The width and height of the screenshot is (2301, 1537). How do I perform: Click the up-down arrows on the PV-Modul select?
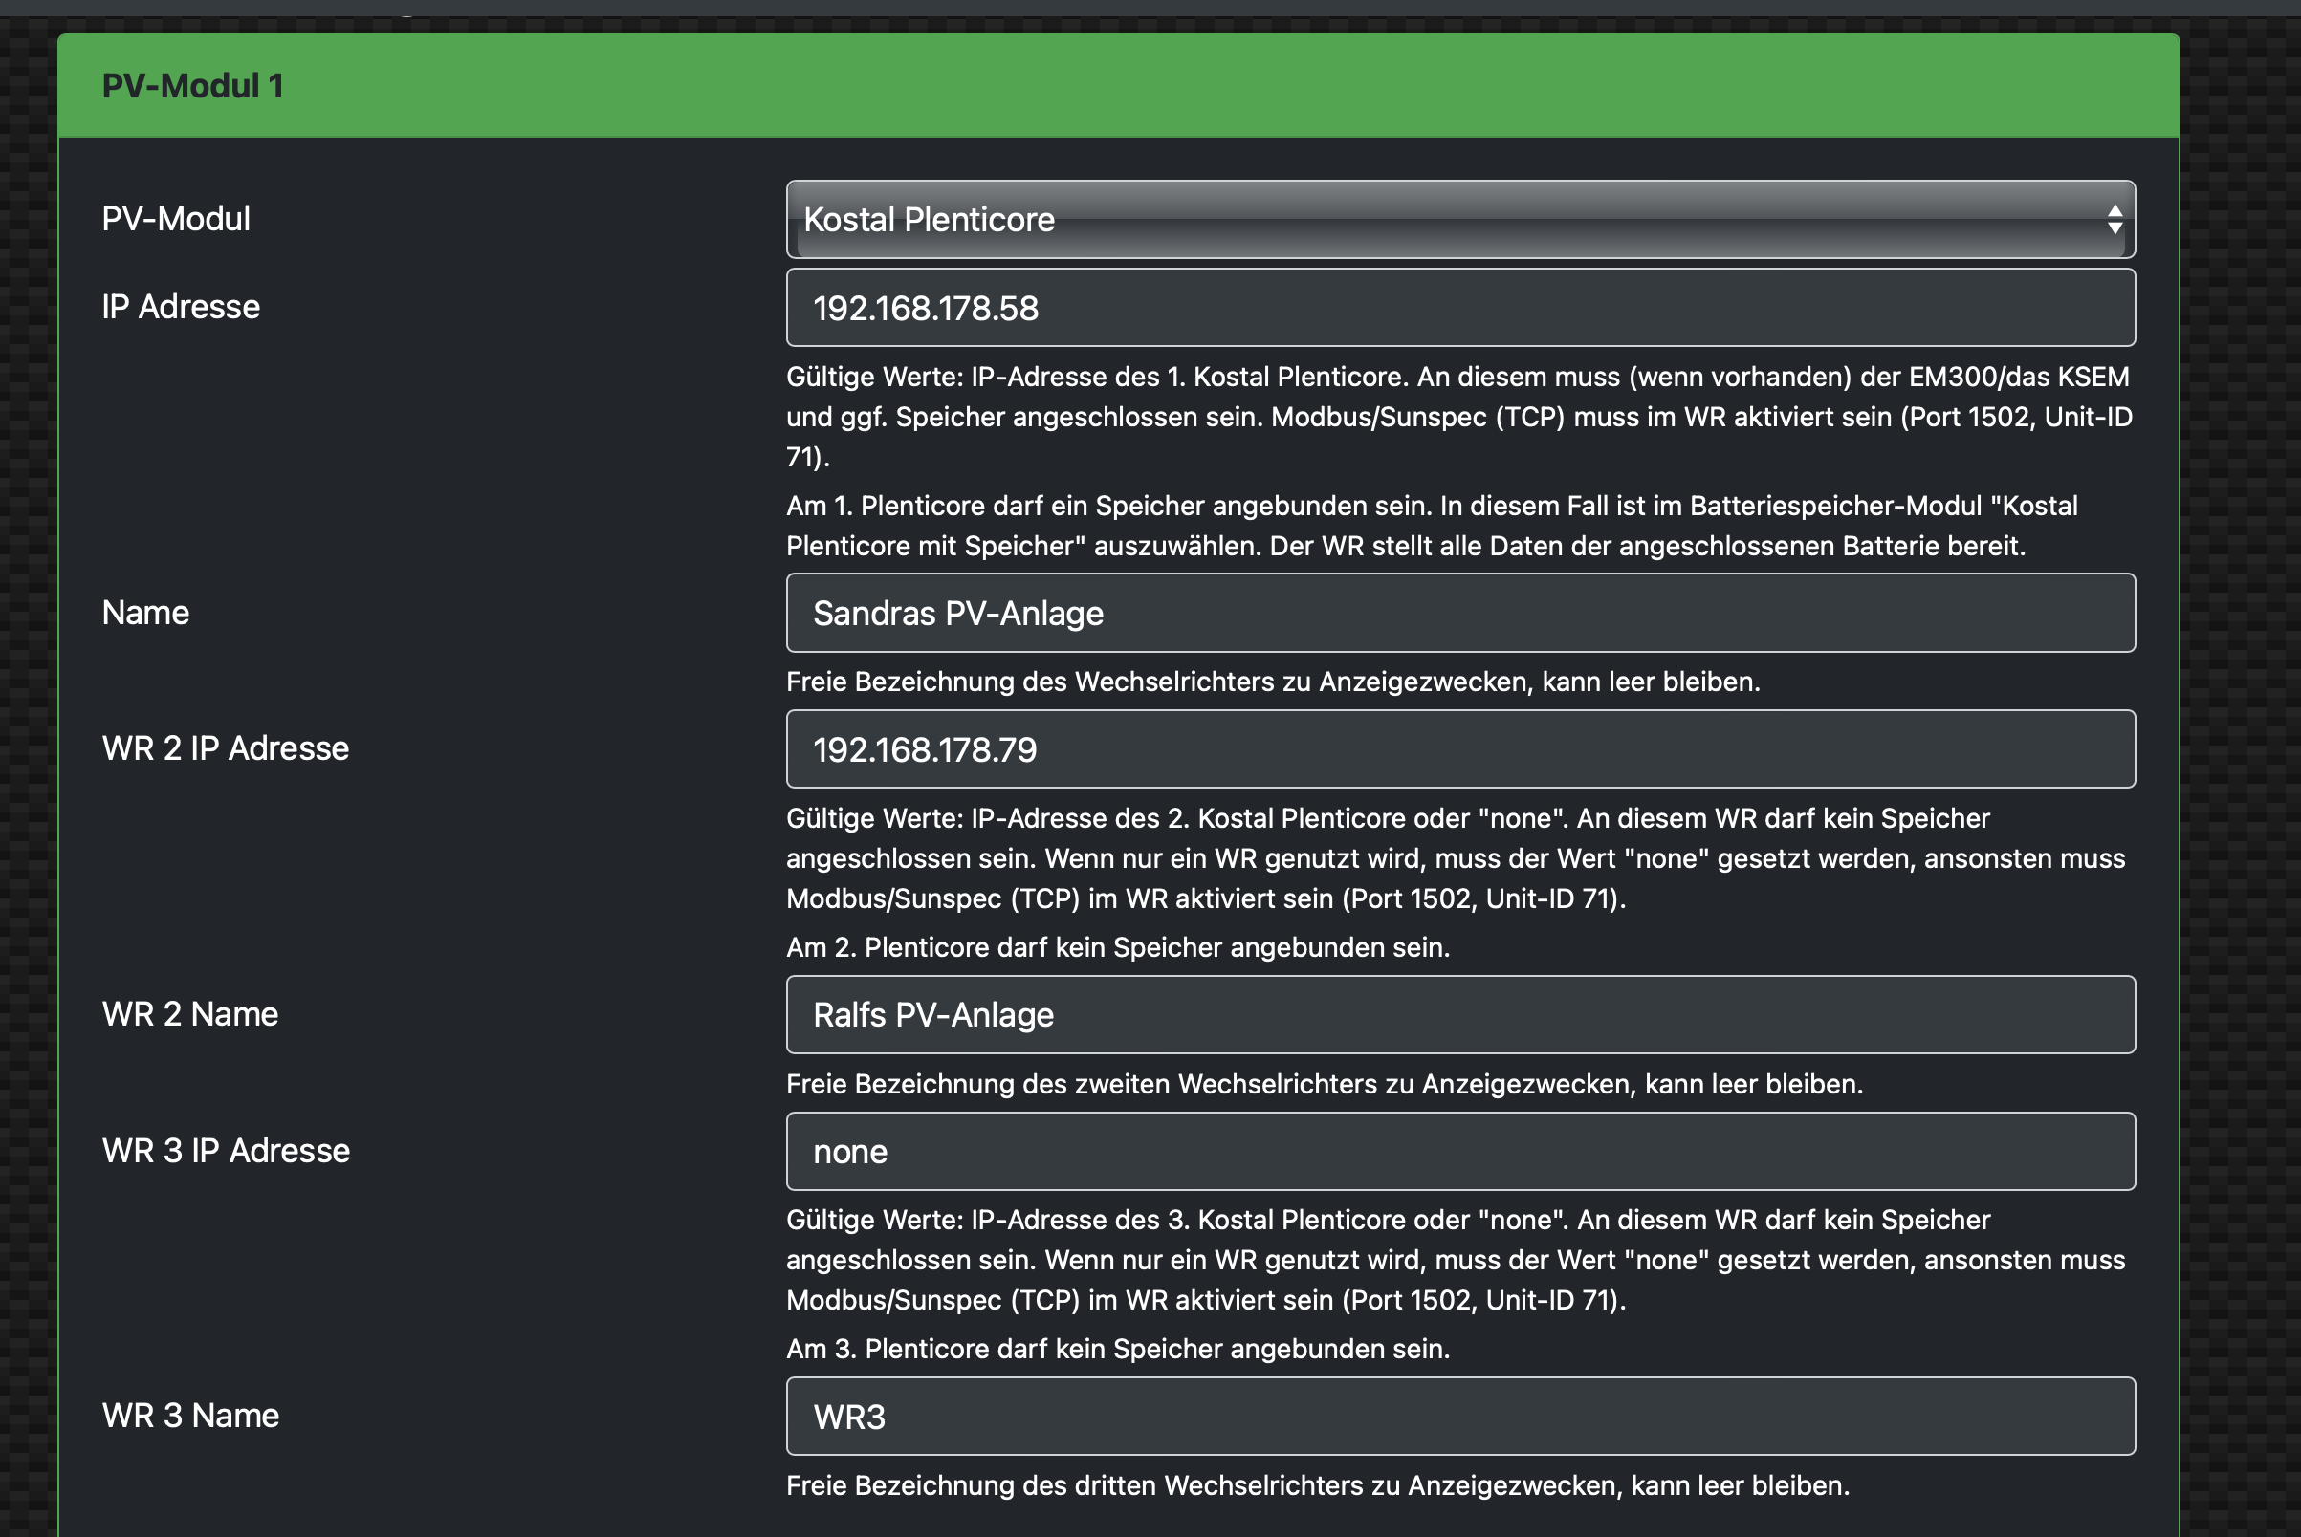[2115, 220]
